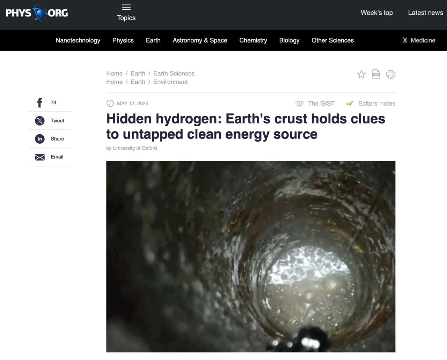Follow the Environment breadcrumb link
This screenshot has height=360, width=447.
coord(170,82)
